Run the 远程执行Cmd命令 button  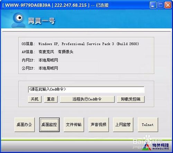pos(87,99)
